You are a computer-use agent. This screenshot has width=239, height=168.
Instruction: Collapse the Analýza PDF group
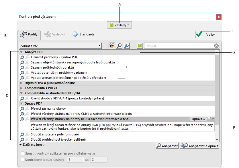(21, 52)
